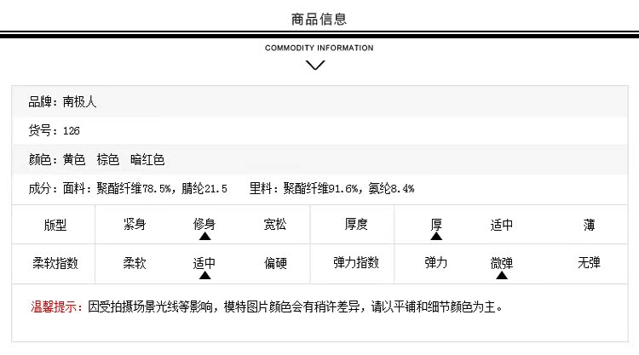Click the down chevron under Commodity Information
The height and width of the screenshot is (355, 639).
tap(315, 66)
